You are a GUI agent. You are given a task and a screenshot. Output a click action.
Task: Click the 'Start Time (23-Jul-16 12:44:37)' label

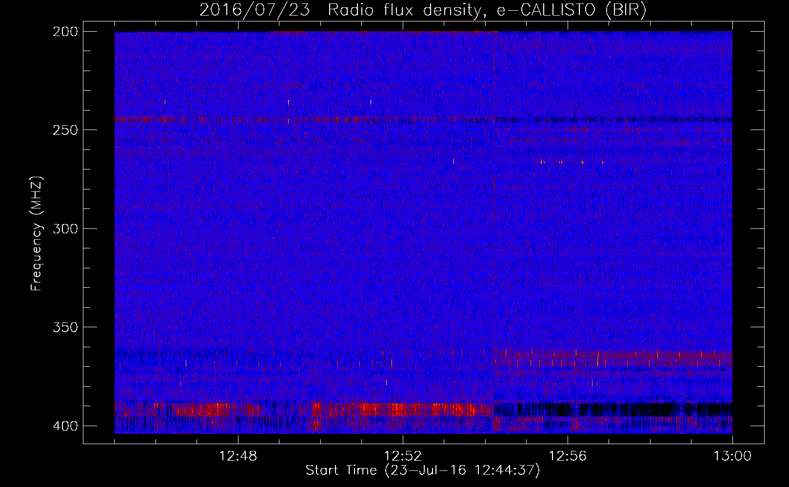[x=423, y=470]
